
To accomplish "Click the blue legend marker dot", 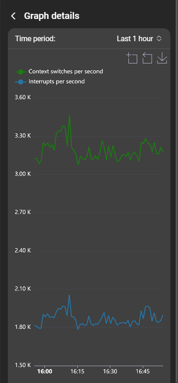I will [x=20, y=82].
